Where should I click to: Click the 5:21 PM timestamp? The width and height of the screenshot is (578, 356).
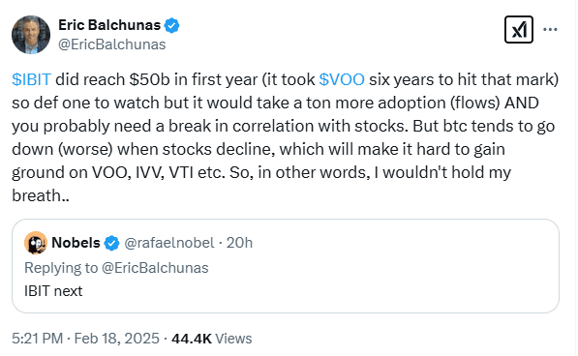[x=37, y=339]
